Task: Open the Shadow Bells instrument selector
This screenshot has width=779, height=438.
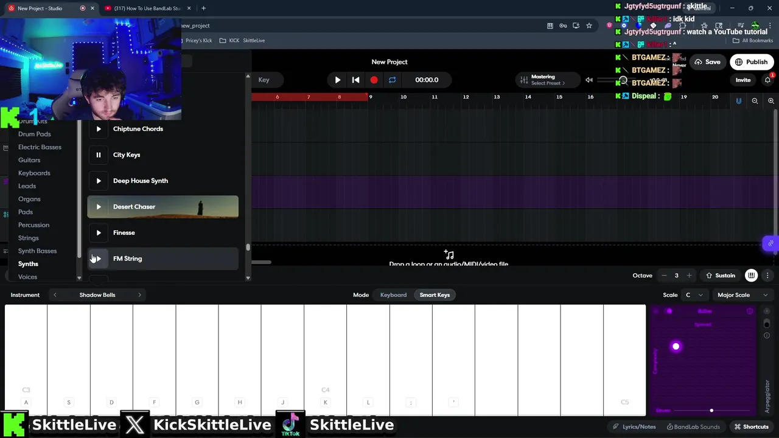Action: (97, 295)
